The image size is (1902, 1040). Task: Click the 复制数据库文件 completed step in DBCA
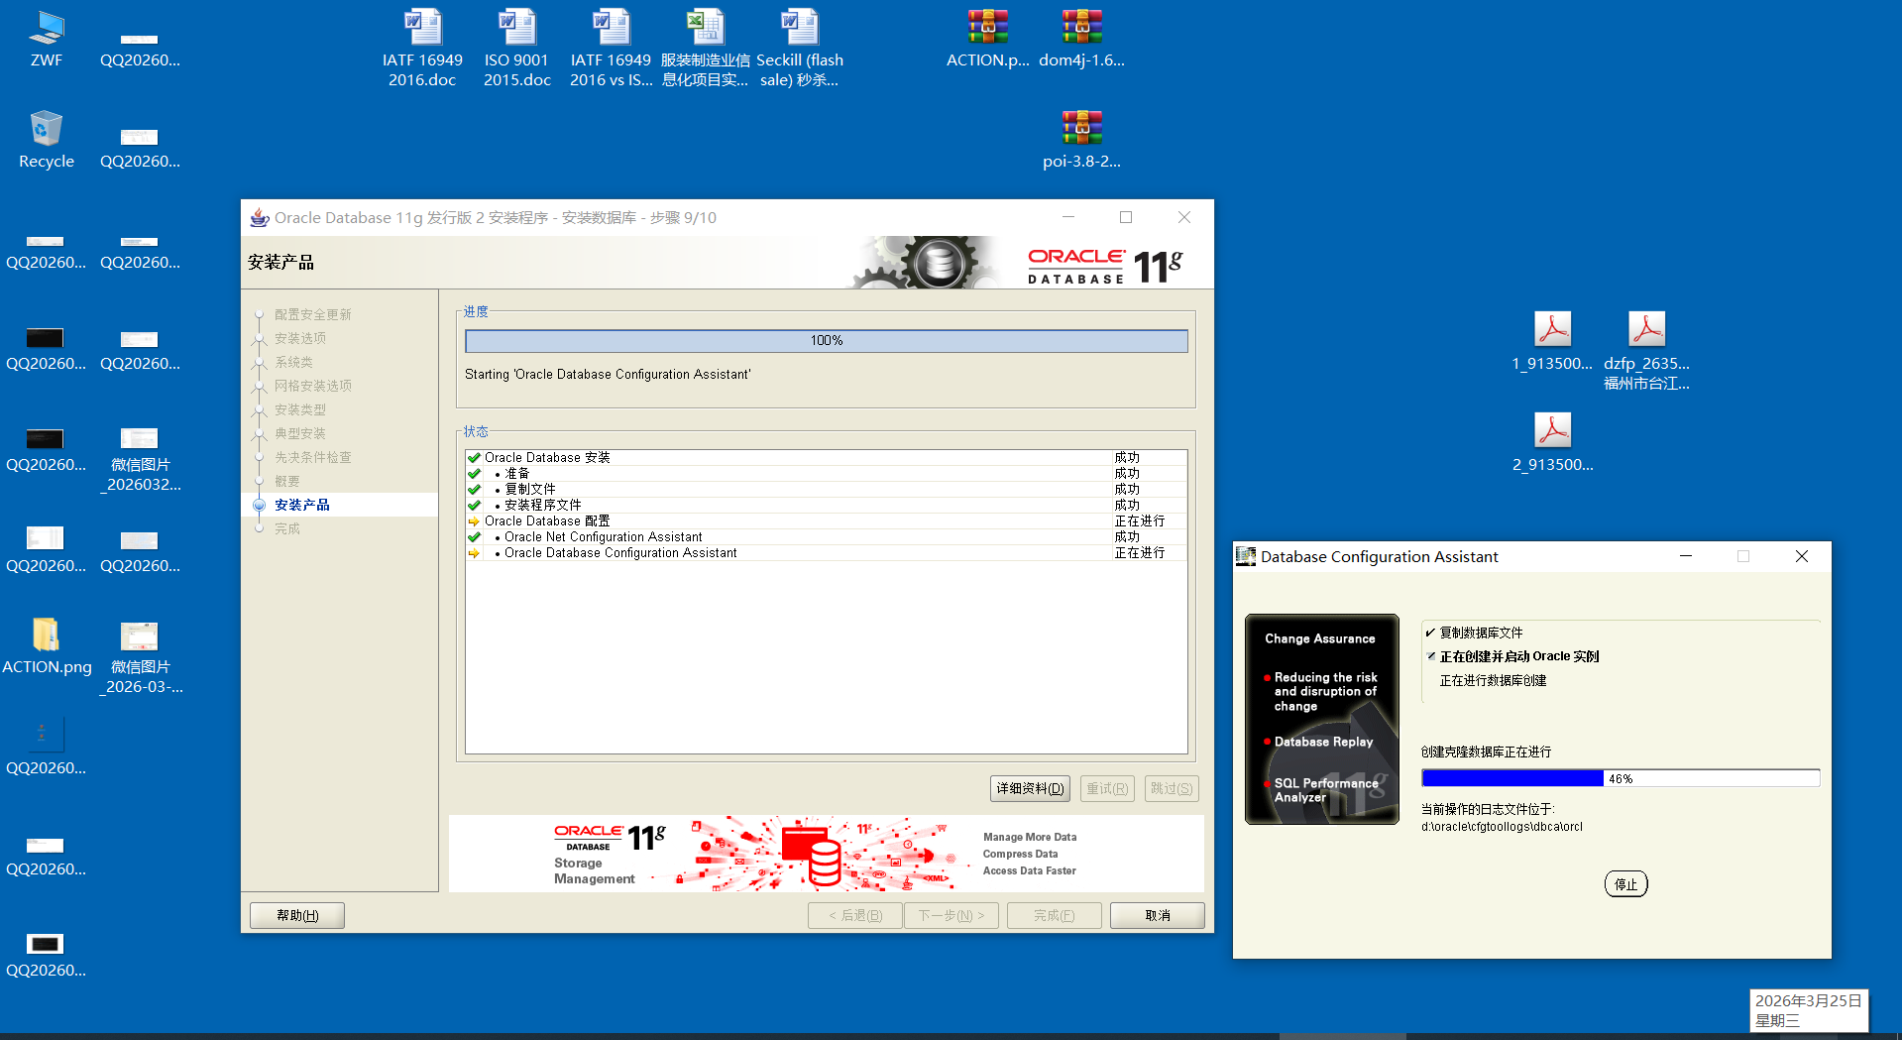click(x=1481, y=633)
